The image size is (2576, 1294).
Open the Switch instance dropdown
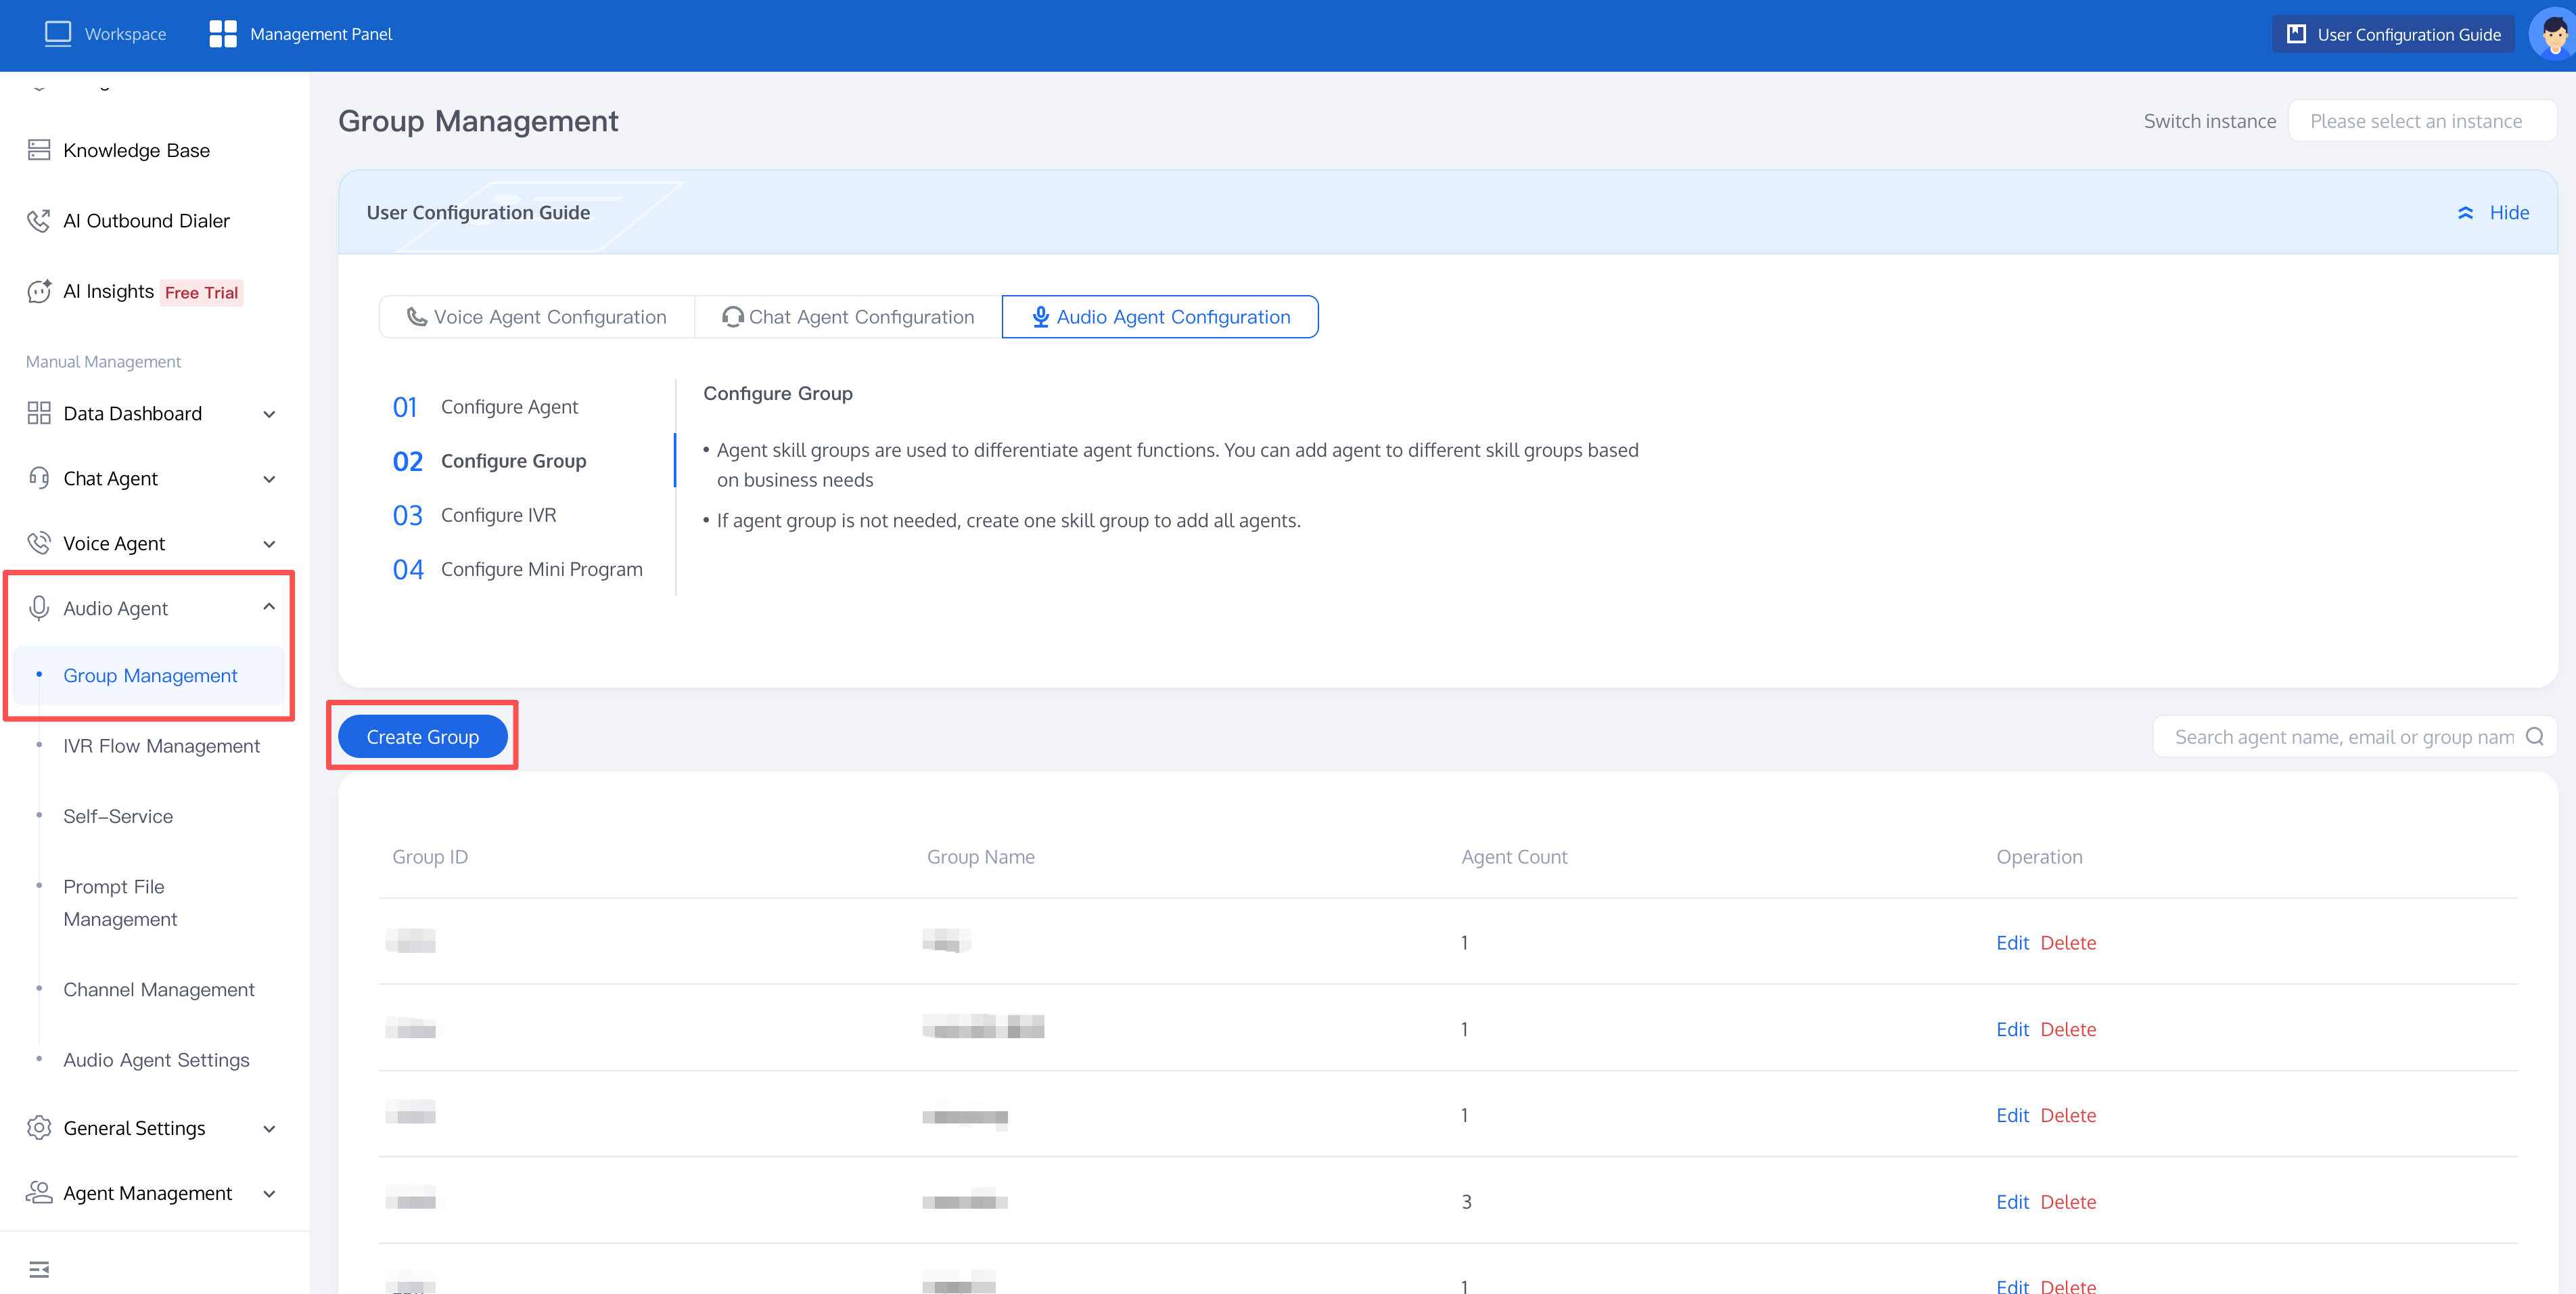pyautogui.click(x=2421, y=121)
